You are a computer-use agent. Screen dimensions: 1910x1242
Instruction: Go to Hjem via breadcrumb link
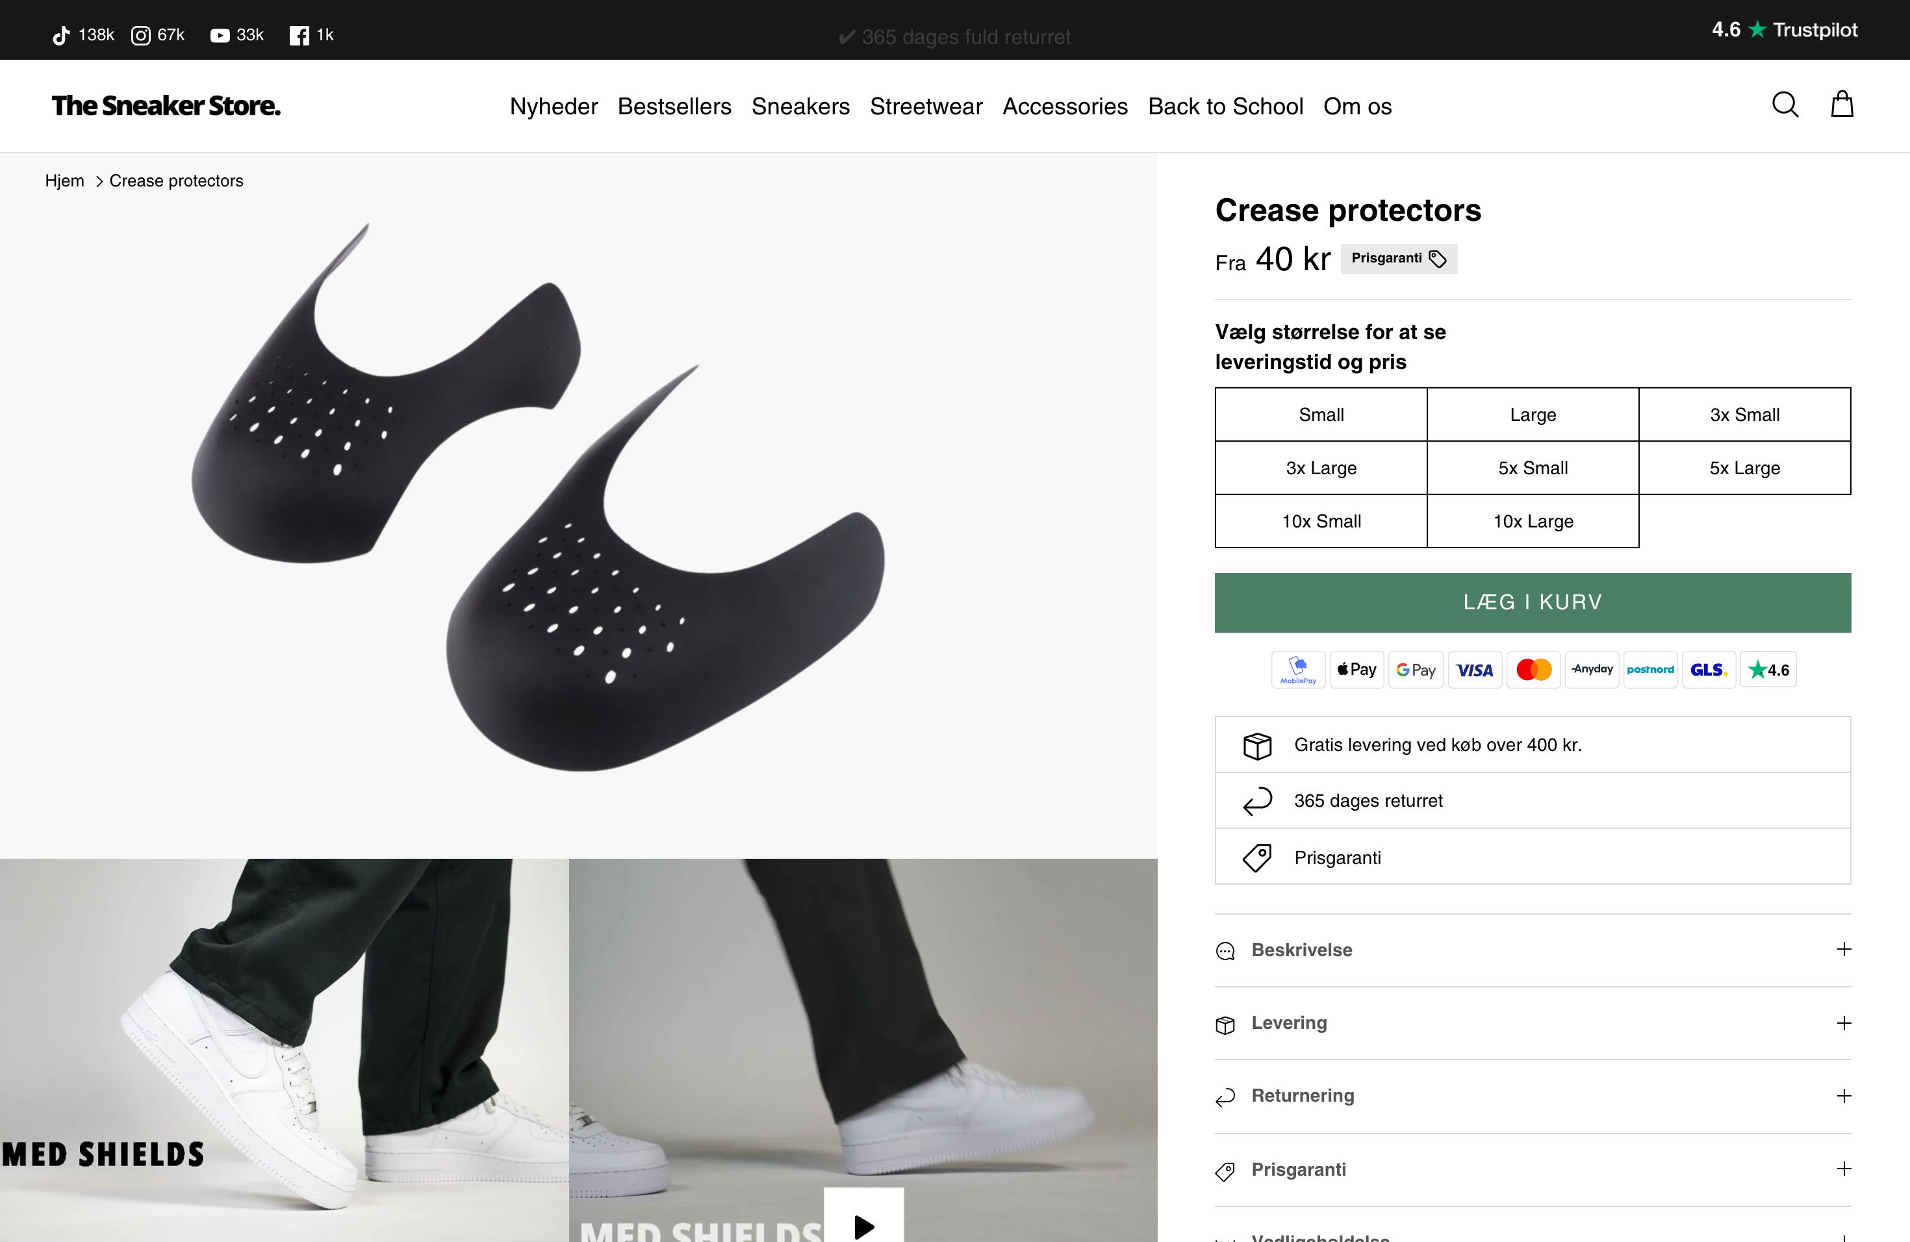click(x=64, y=181)
